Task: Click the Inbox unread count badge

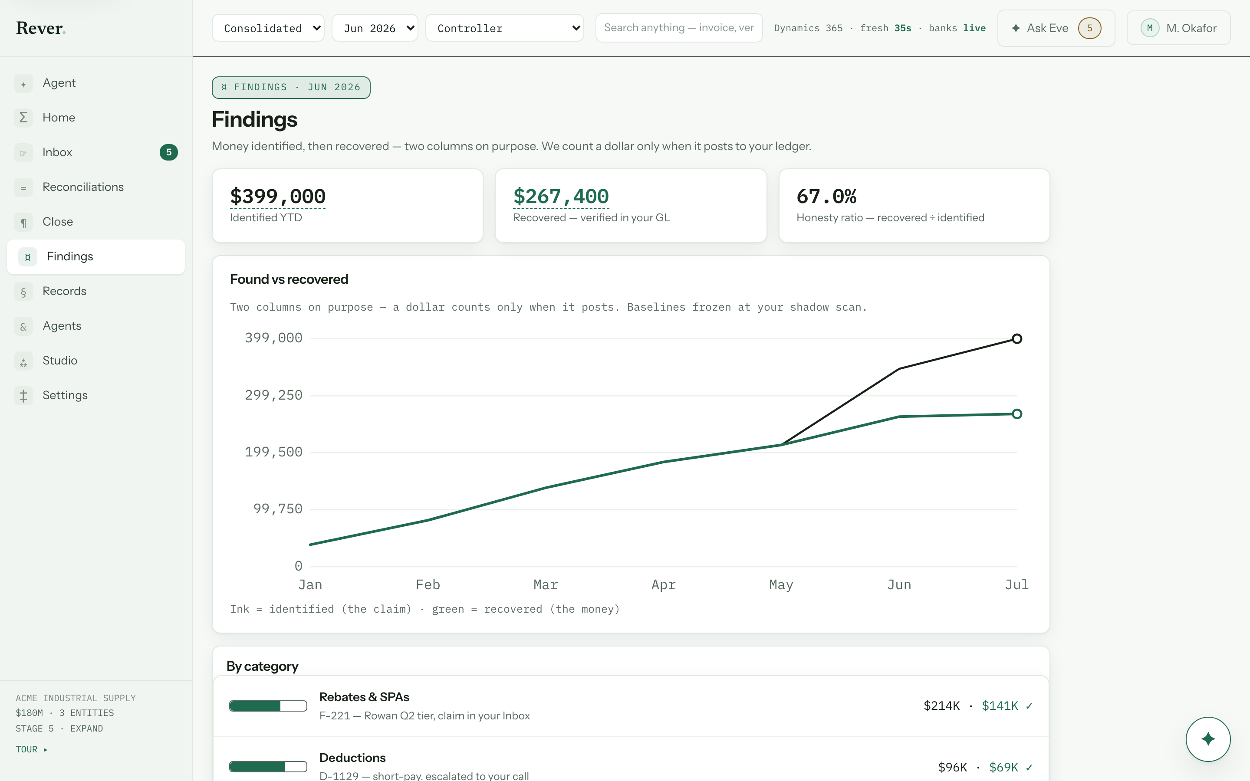Action: pos(168,152)
